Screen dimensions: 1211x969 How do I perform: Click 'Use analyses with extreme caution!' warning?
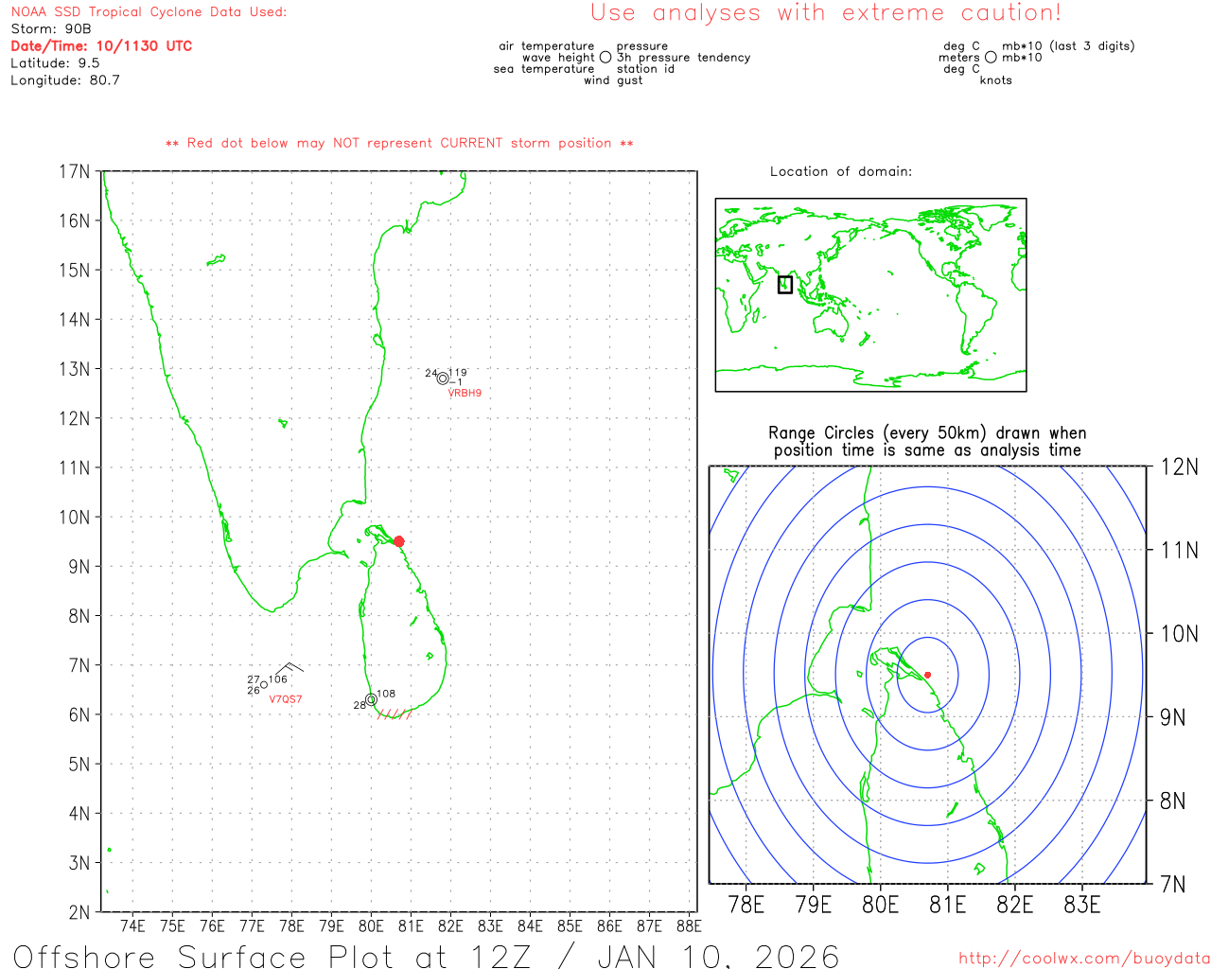(x=825, y=13)
